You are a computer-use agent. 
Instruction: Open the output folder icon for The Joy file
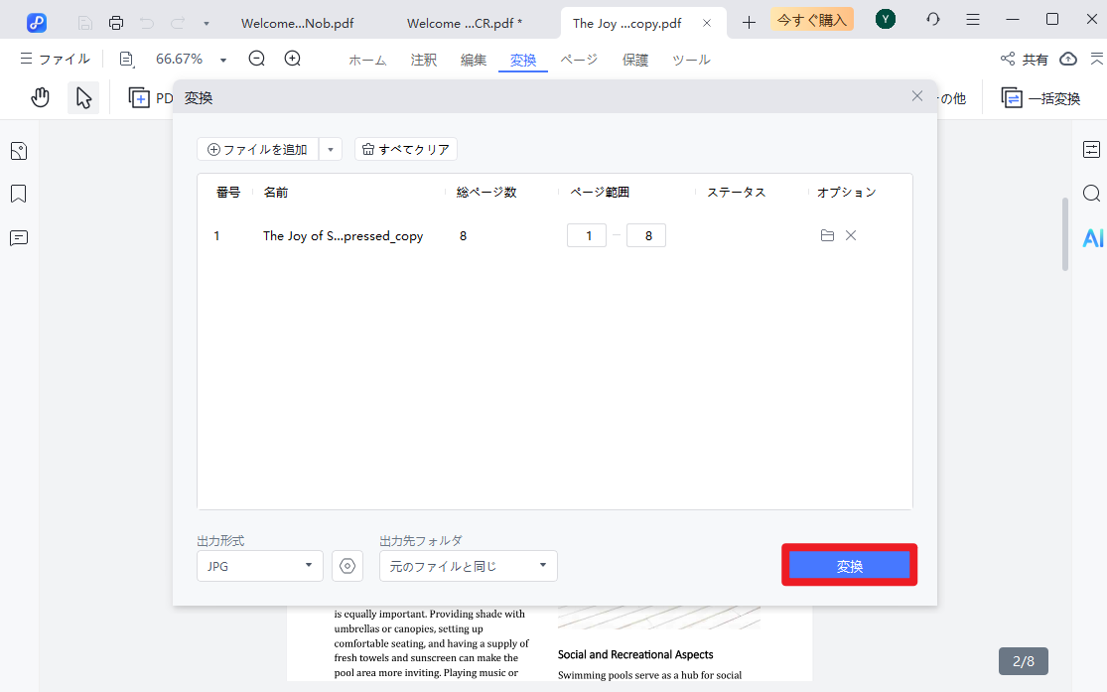pos(827,235)
